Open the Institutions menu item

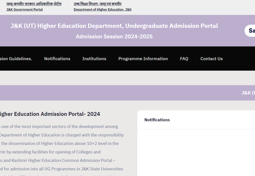[x=94, y=59]
